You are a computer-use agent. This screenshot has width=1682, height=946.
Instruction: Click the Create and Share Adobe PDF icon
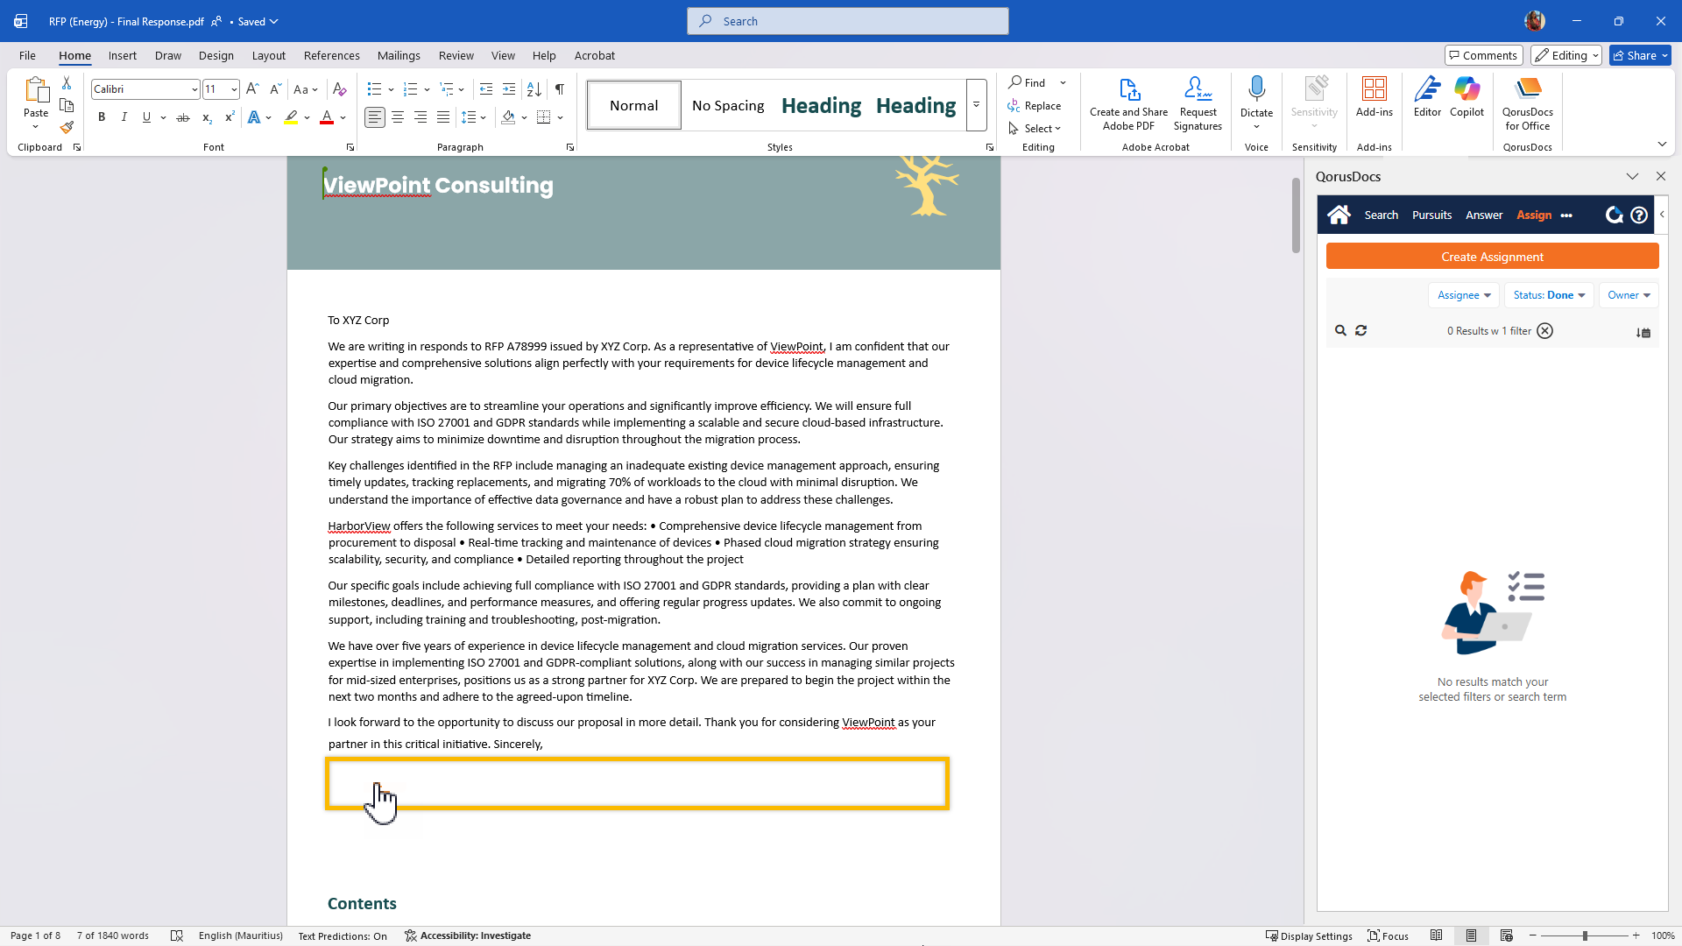point(1128,89)
